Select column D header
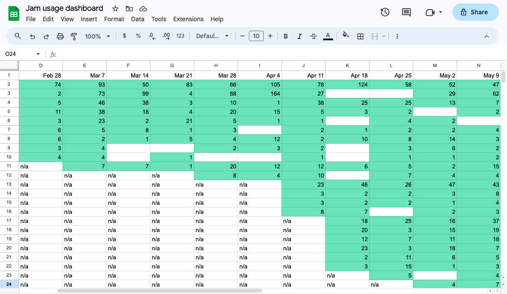Screen dimensions: 507x294 coord(41,65)
